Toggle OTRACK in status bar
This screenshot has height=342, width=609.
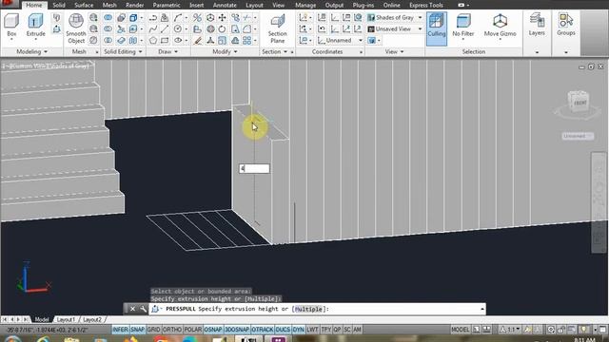coord(263,330)
